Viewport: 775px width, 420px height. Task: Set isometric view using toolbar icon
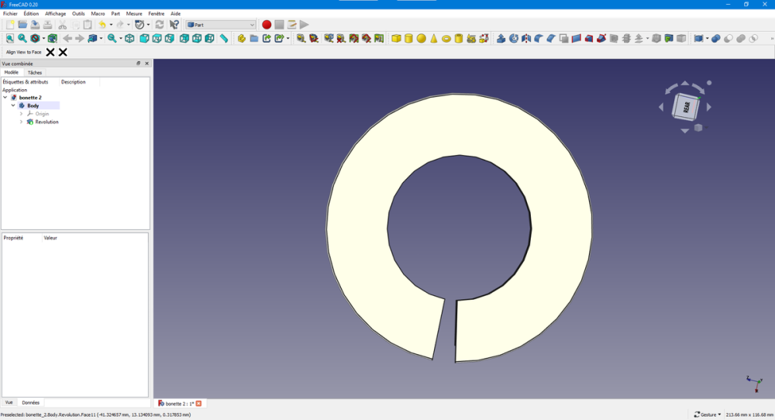[x=129, y=38]
